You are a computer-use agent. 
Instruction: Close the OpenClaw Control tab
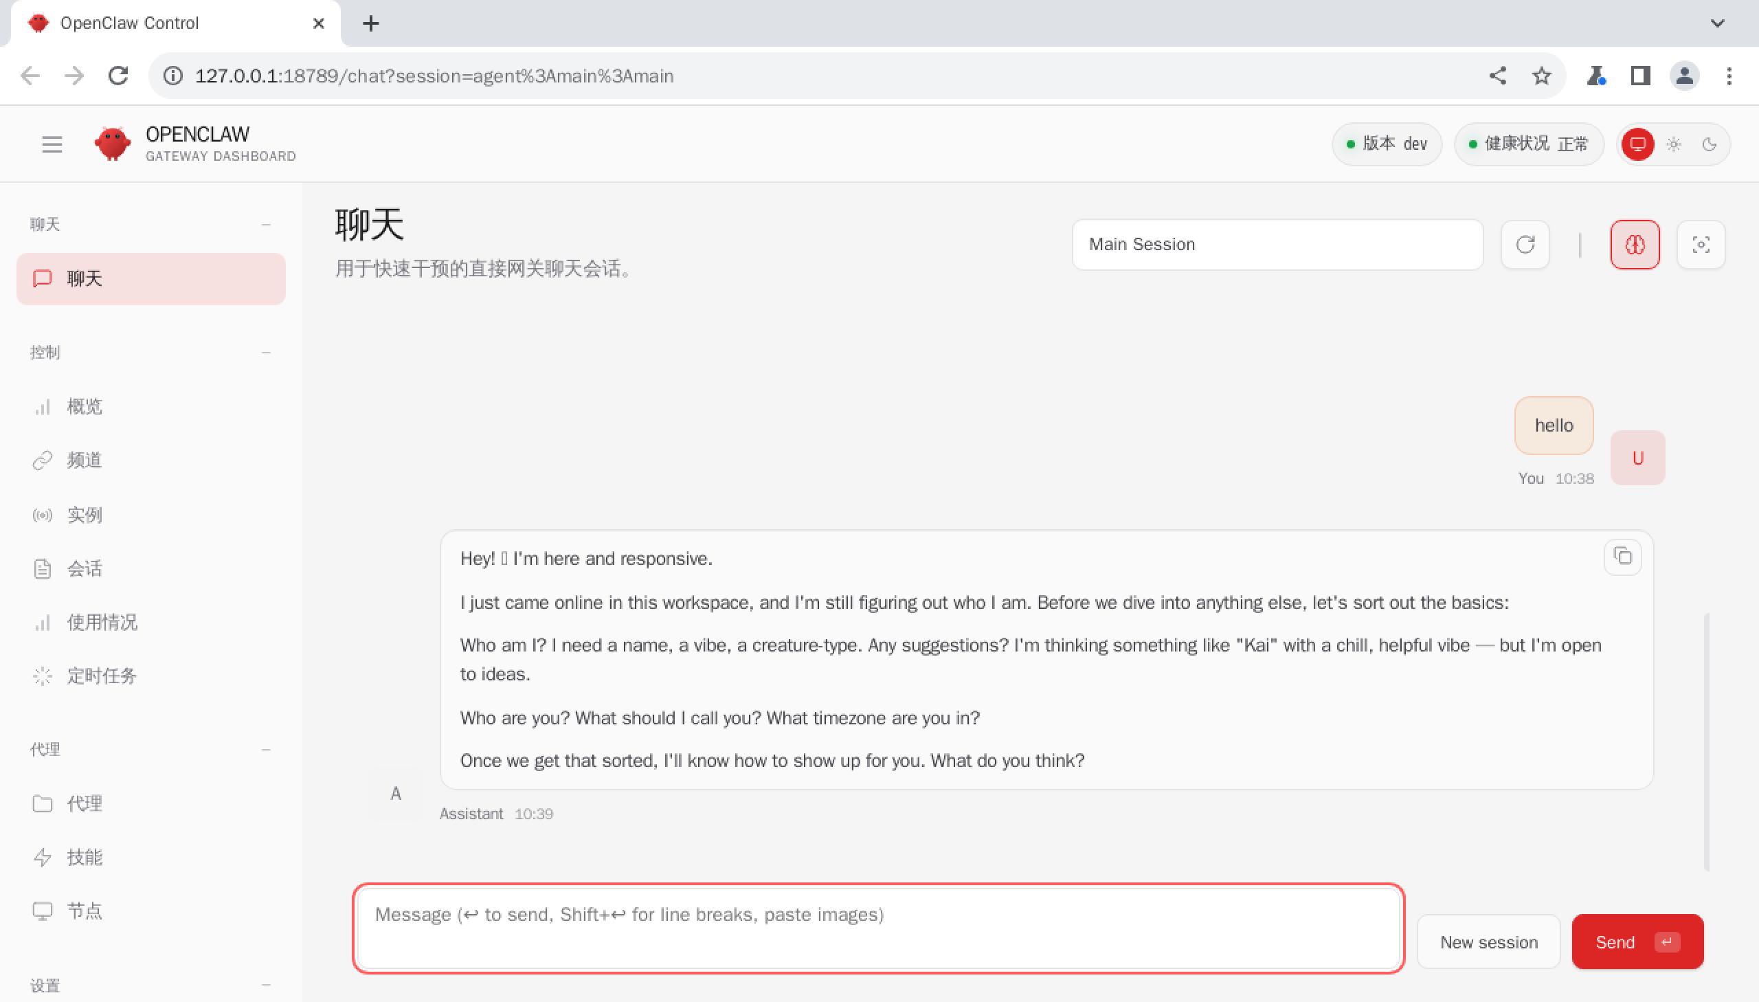tap(319, 23)
